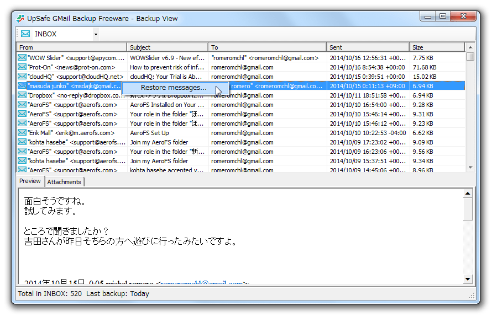This screenshot has width=492, height=317.
Task: Click envelope icon of 16:23:06 AeroFS email
Action: tap(22, 151)
